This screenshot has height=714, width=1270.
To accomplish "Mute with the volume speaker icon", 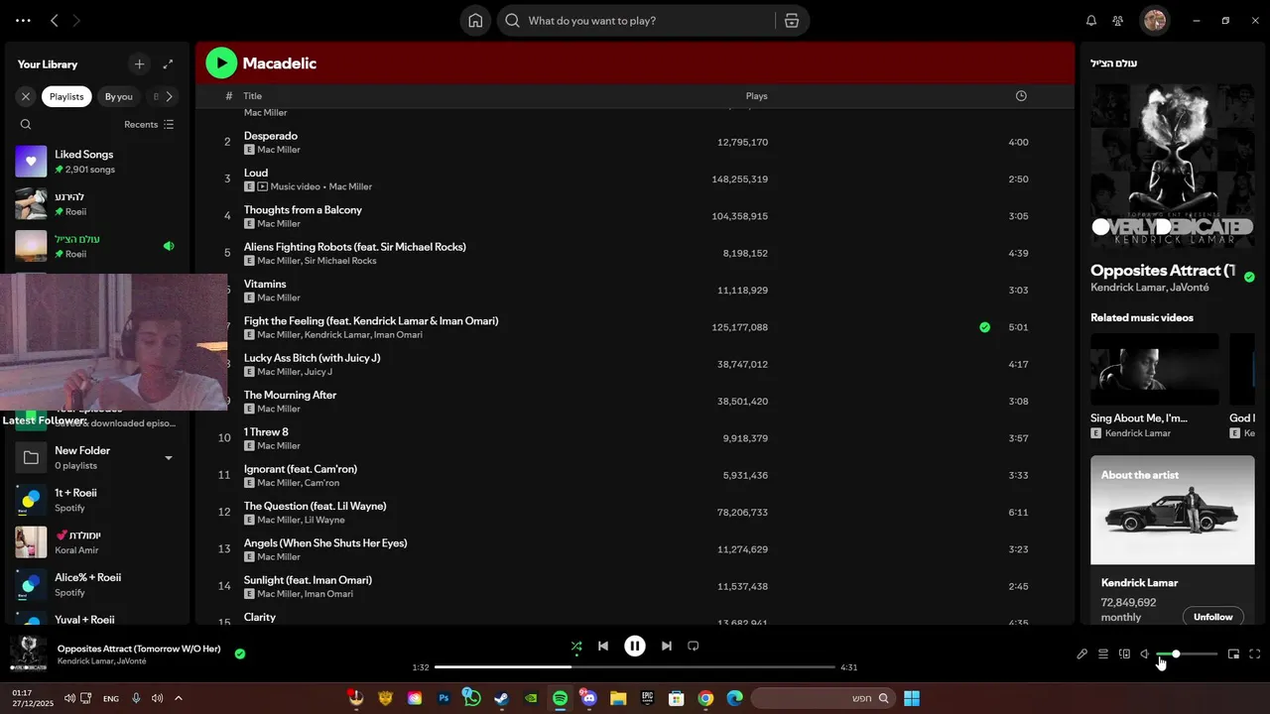I will [x=1145, y=654].
